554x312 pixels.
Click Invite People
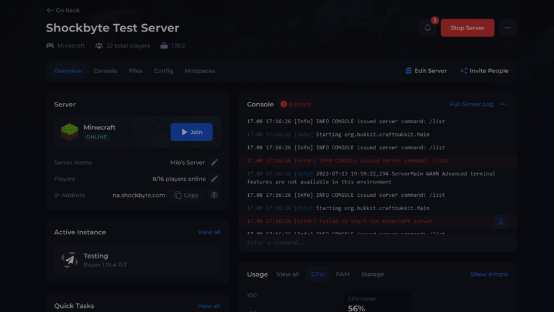[484, 71]
